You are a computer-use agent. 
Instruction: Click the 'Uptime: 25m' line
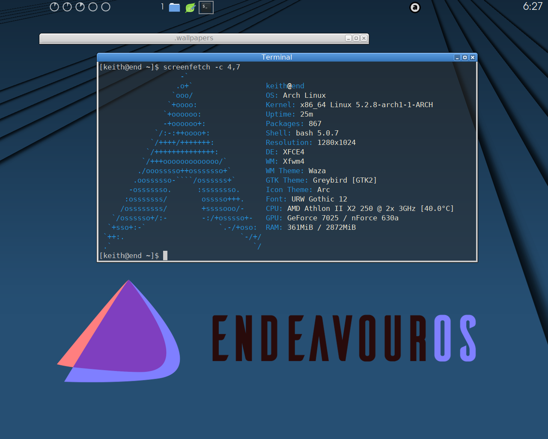(289, 114)
